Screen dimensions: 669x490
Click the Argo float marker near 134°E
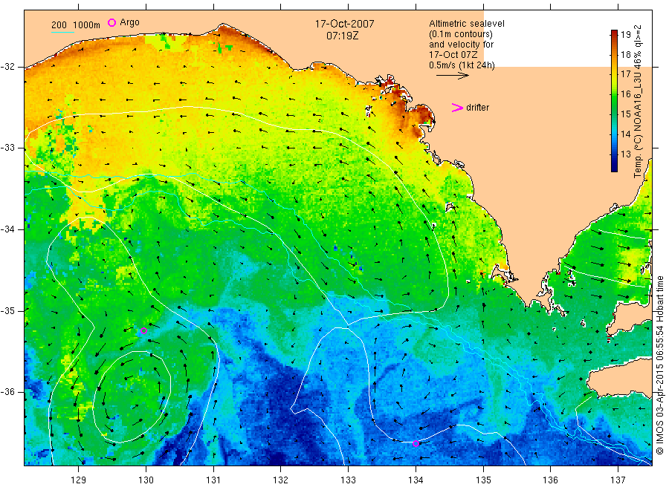[416, 443]
